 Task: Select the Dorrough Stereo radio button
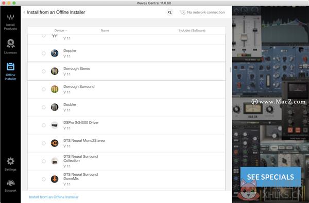point(44,71)
